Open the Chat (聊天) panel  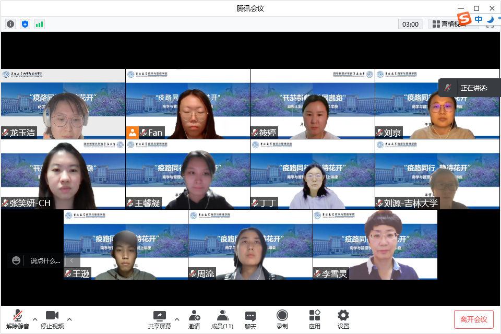click(x=250, y=319)
